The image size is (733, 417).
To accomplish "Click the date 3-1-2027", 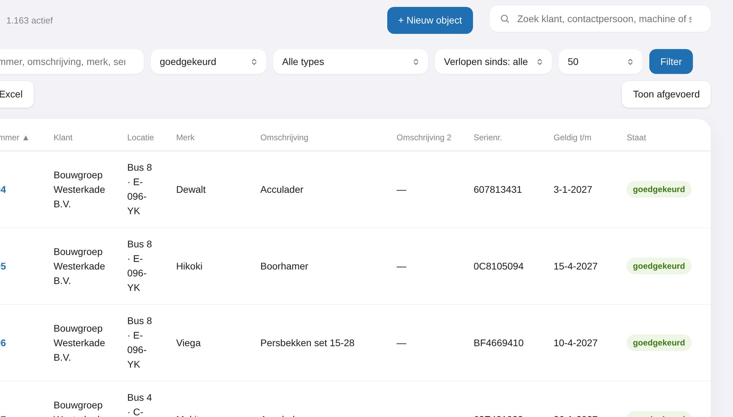I will (x=573, y=190).
